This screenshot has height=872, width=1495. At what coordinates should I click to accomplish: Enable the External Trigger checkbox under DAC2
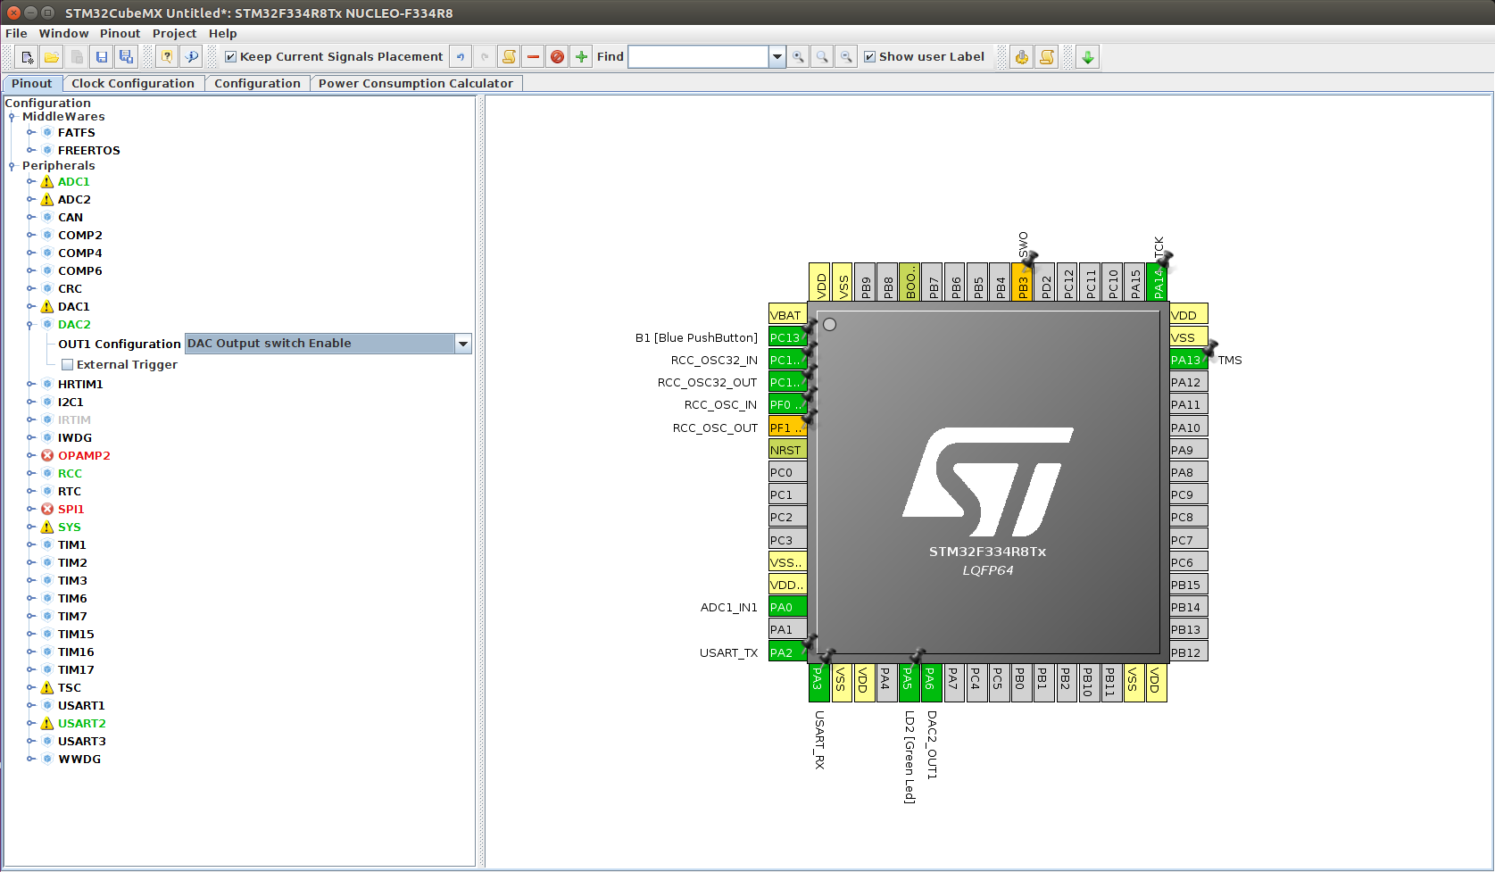68,365
